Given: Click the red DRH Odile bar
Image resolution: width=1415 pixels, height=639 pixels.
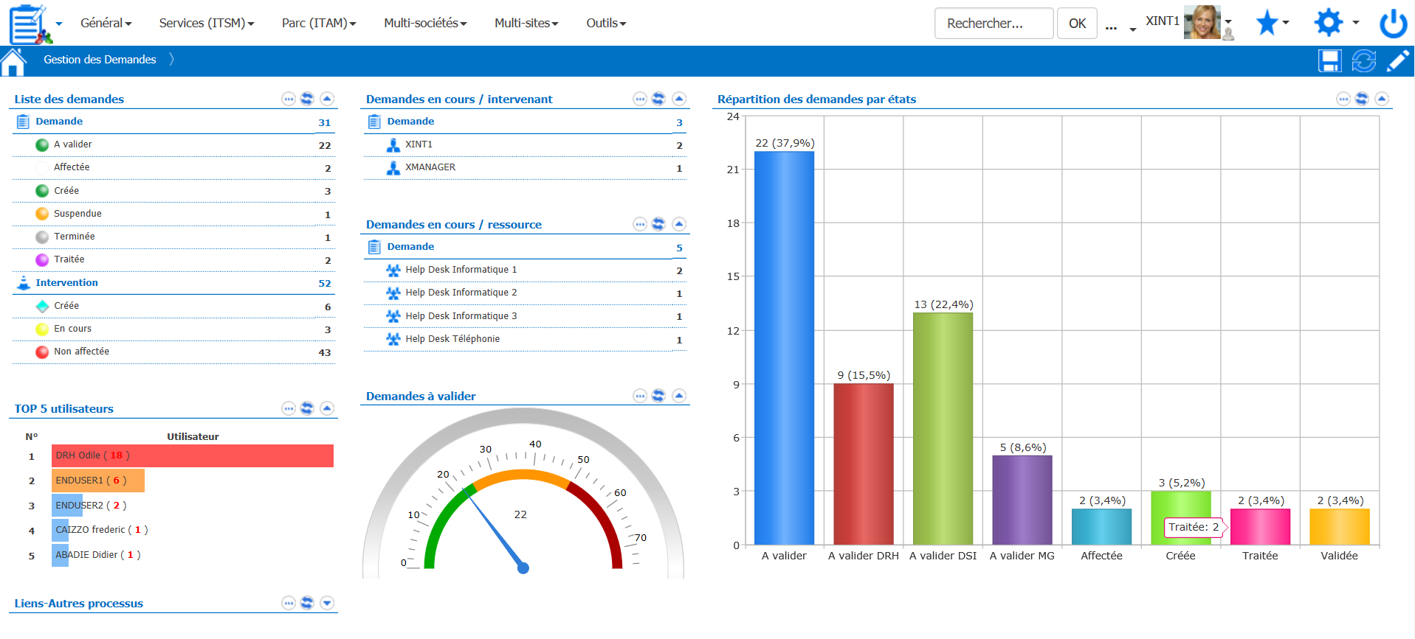Looking at the screenshot, I should tap(192, 455).
